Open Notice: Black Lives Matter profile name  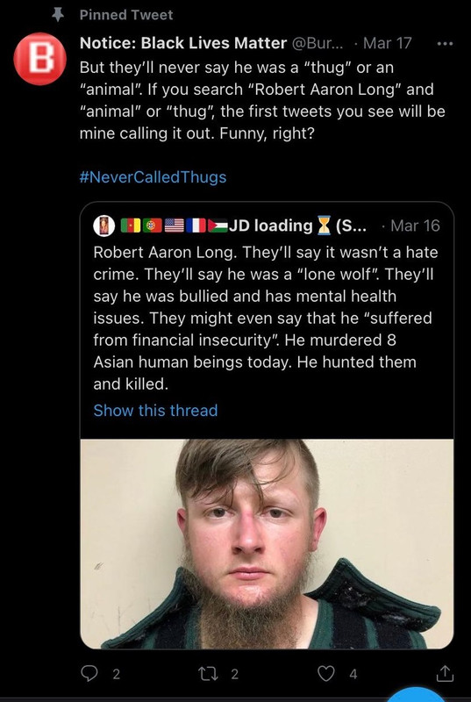[183, 43]
